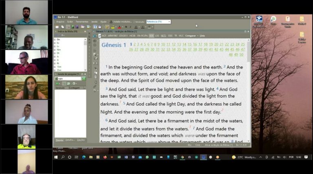This screenshot has height=174, width=313.
Task: Expand the Ex book in Bible index
Action: (x=55, y=43)
